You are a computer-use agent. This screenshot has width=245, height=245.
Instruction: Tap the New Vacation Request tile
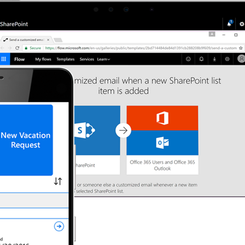[26, 140]
